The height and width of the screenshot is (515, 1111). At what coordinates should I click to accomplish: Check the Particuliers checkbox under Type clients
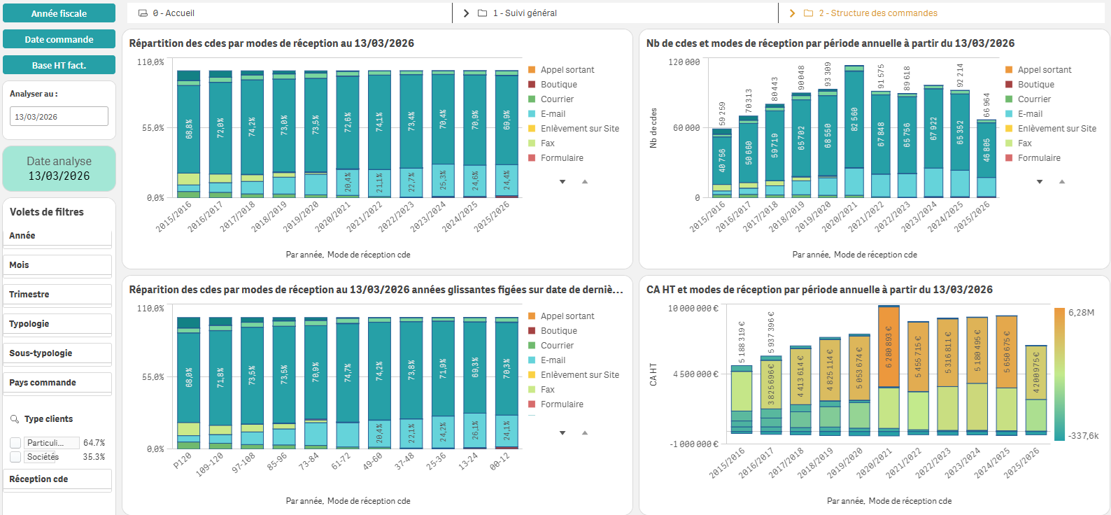15,443
